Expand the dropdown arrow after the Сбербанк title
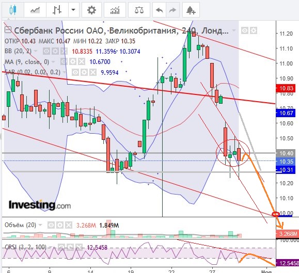The height and width of the screenshot is (273, 299). click(x=234, y=30)
